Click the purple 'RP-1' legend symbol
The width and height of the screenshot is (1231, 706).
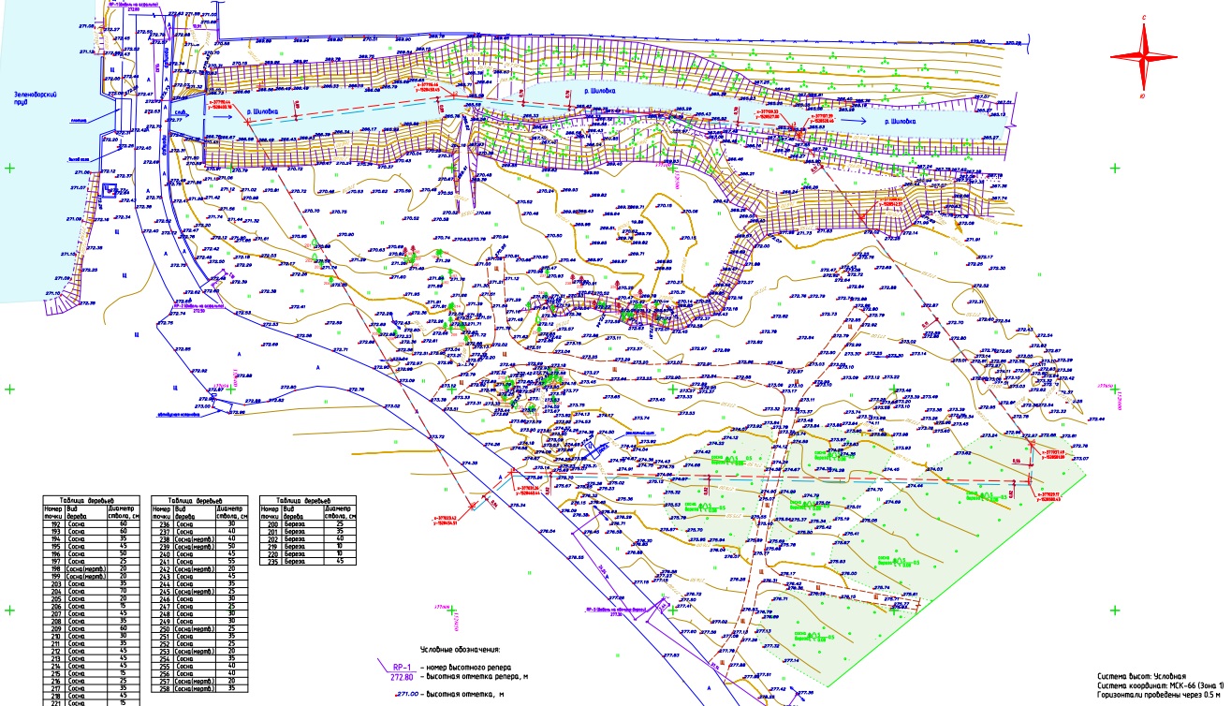coord(402,668)
